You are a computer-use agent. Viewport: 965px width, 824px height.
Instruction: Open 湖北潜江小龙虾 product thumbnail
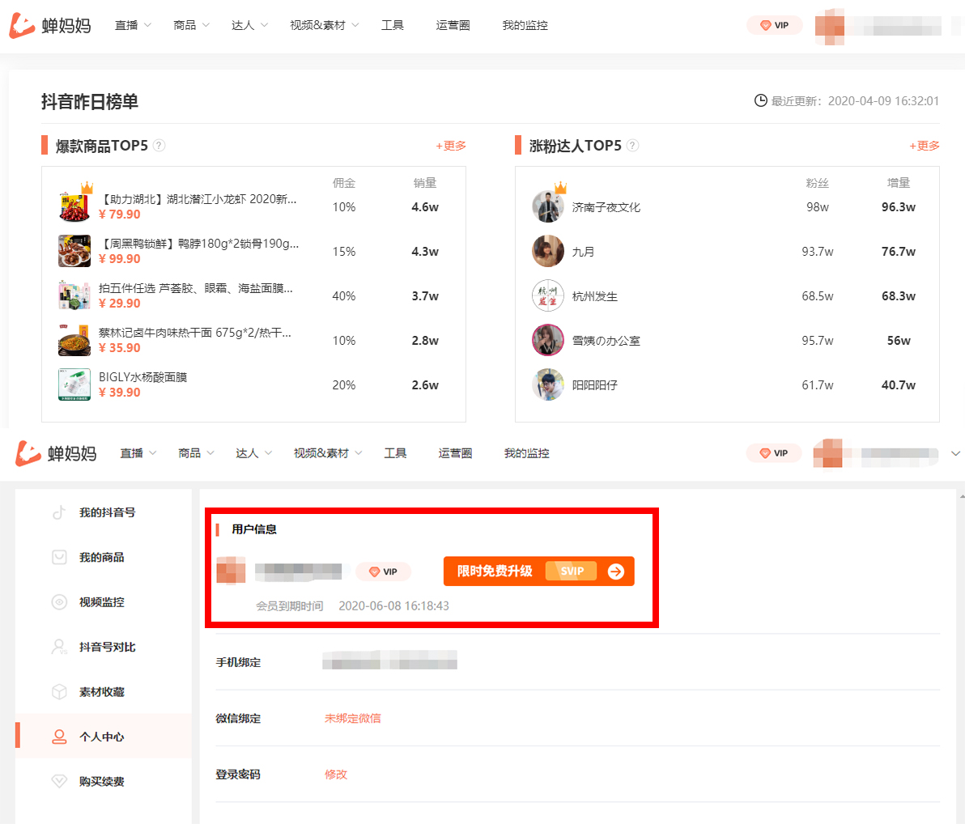[x=74, y=206]
